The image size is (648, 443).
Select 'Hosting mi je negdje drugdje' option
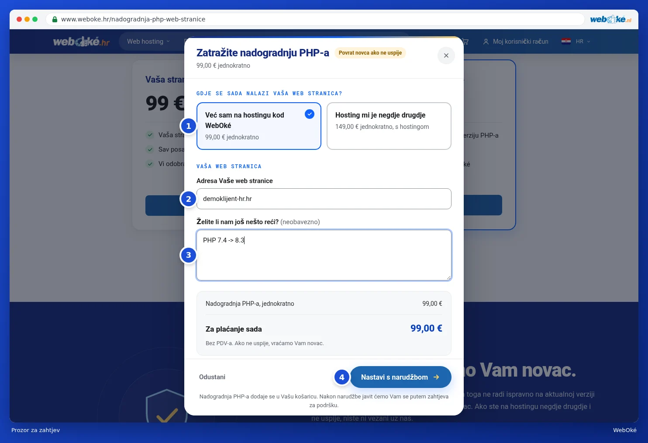[x=389, y=126]
